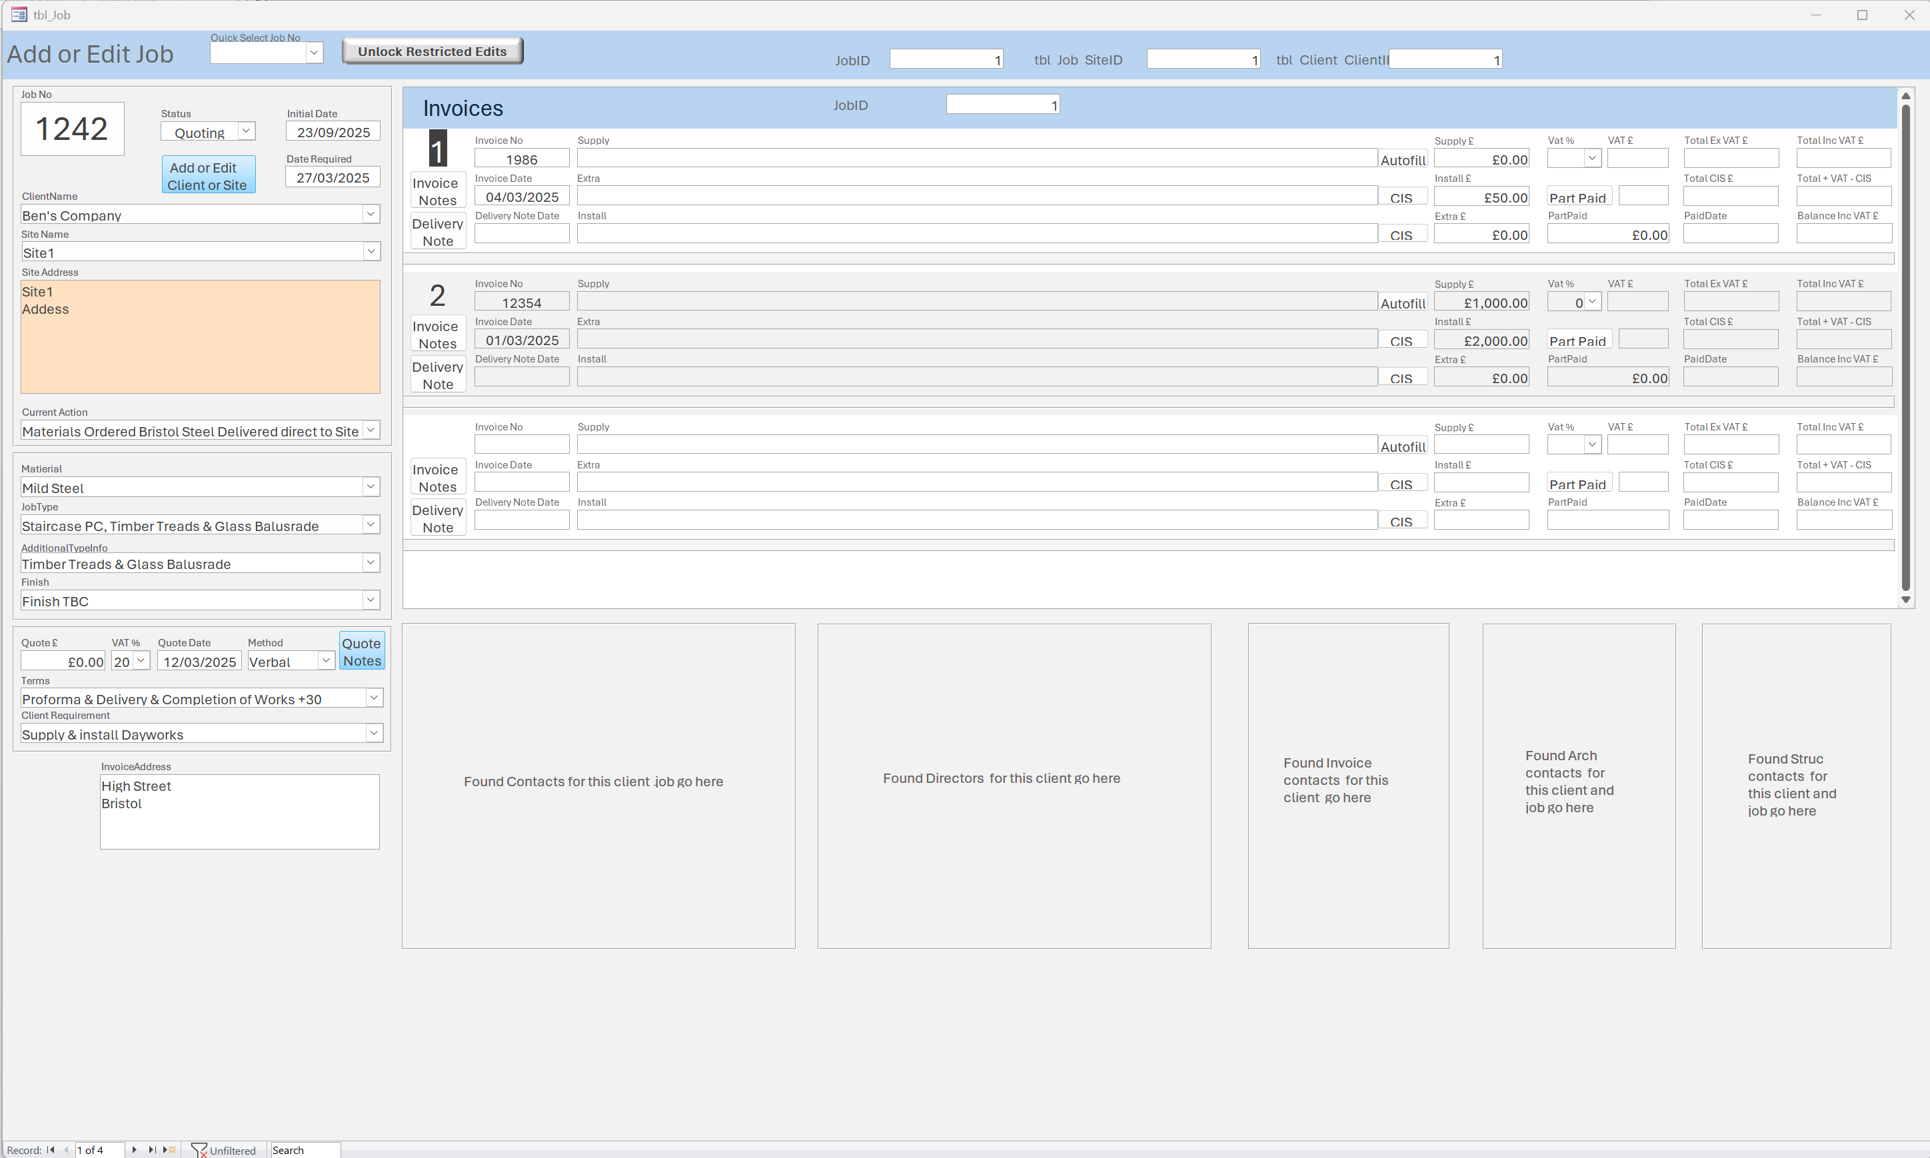Go to first record in navigator
1930x1158 pixels.
(x=51, y=1149)
